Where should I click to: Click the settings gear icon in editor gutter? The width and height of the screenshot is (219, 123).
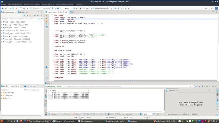tap(47, 67)
